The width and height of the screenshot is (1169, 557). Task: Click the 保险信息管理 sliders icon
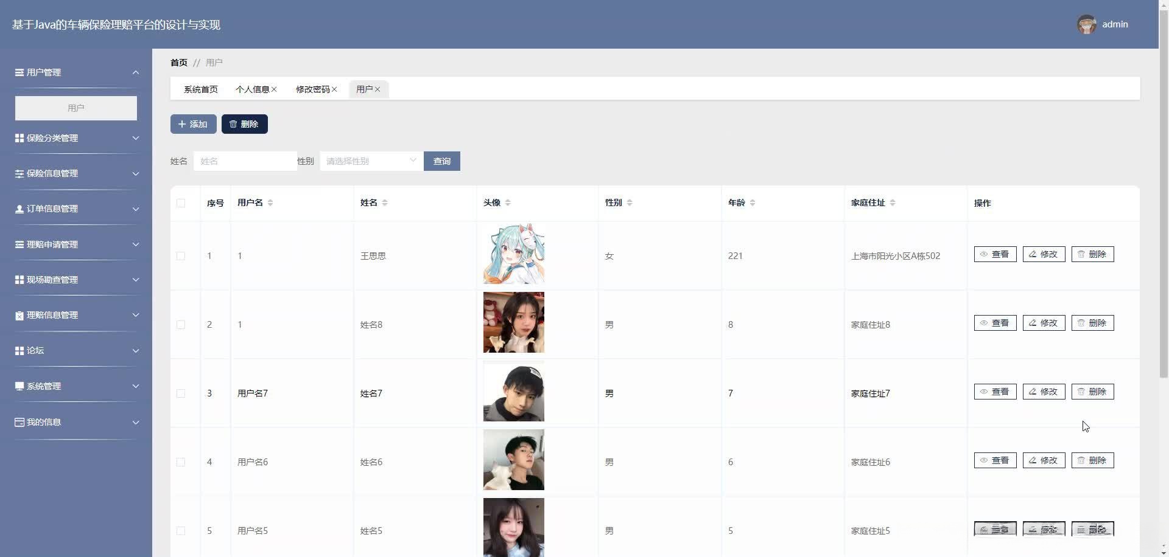pyautogui.click(x=19, y=173)
